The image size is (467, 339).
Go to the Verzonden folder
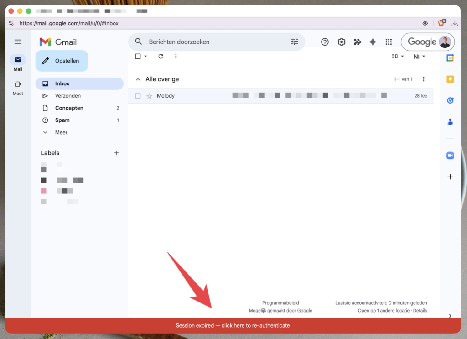pyautogui.click(x=68, y=96)
